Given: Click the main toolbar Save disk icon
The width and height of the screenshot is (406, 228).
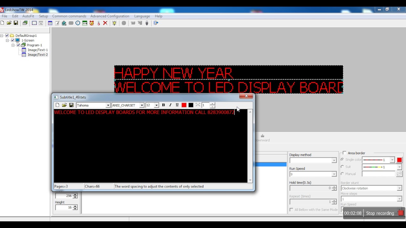Looking at the screenshot, I should tap(16, 23).
